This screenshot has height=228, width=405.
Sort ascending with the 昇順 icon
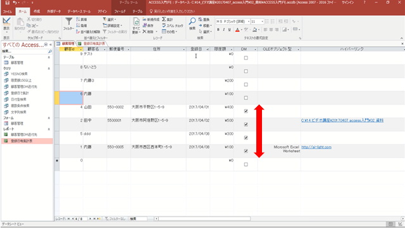[x=78, y=20]
